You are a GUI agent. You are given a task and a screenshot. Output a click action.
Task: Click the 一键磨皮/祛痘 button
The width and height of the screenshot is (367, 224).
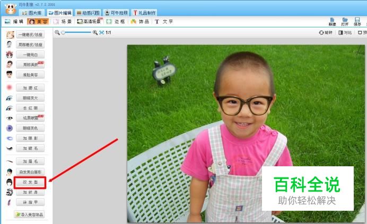point(30,34)
